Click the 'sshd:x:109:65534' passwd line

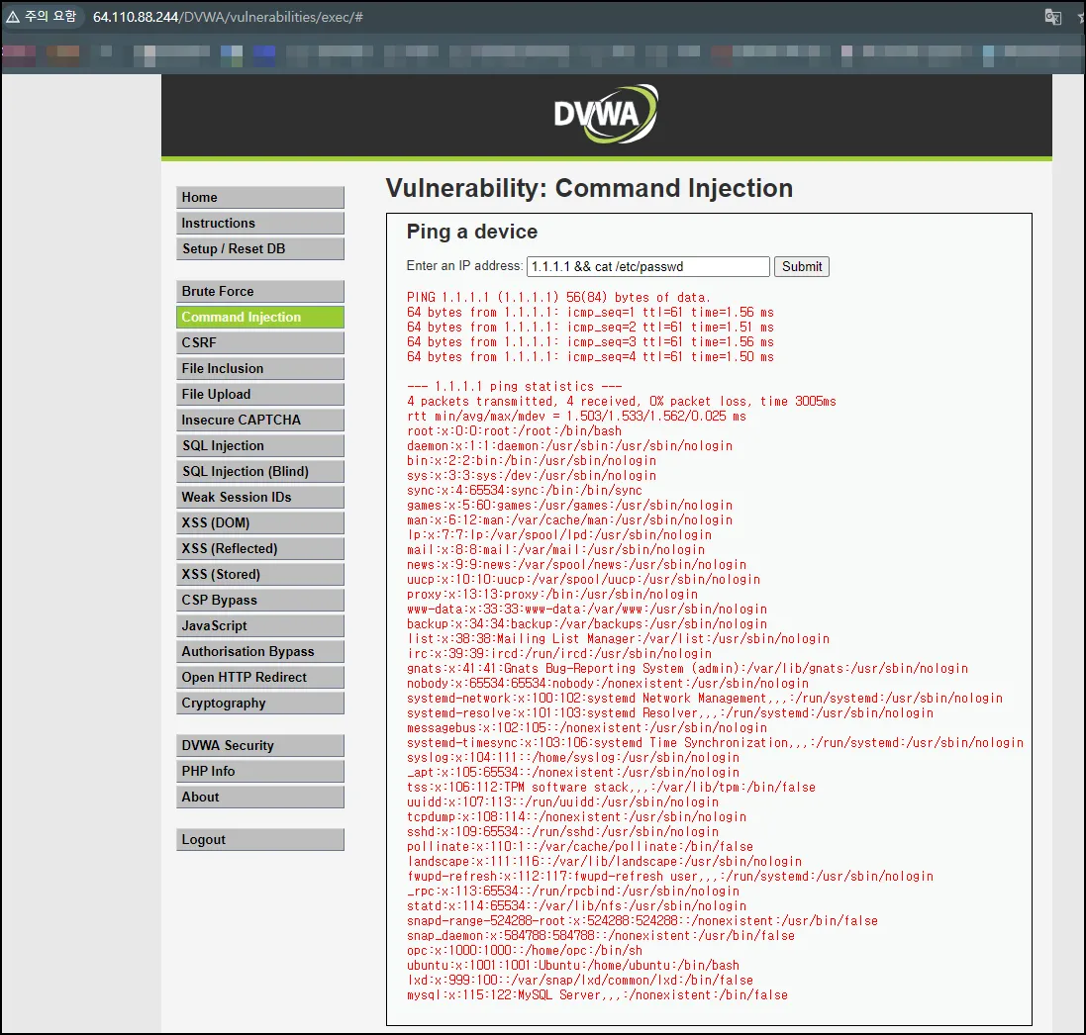click(x=562, y=832)
